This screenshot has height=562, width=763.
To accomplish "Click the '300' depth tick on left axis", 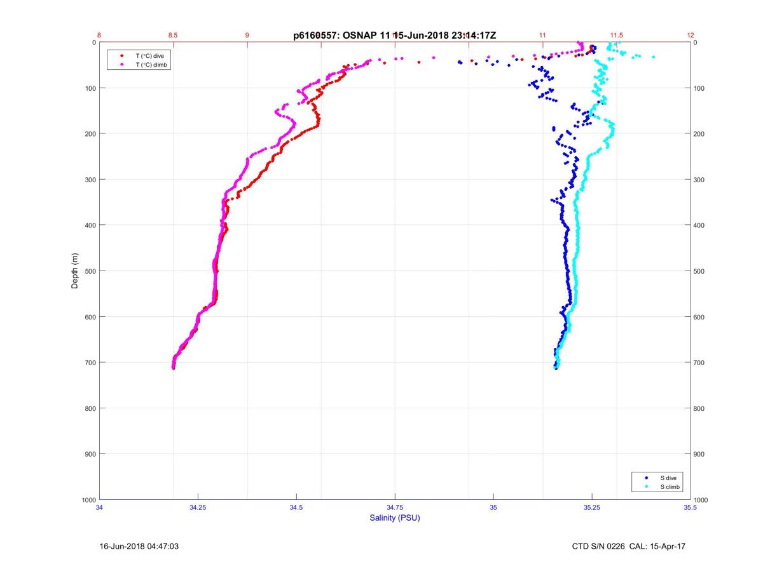I will 90,180.
